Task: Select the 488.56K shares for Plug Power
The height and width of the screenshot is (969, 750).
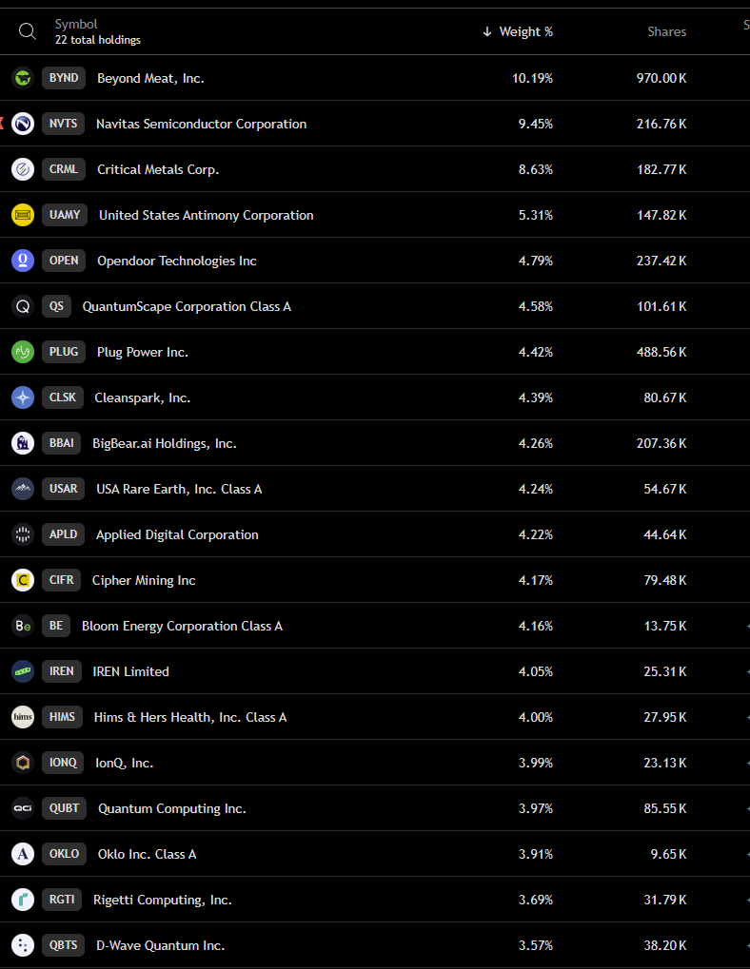Action: point(661,352)
